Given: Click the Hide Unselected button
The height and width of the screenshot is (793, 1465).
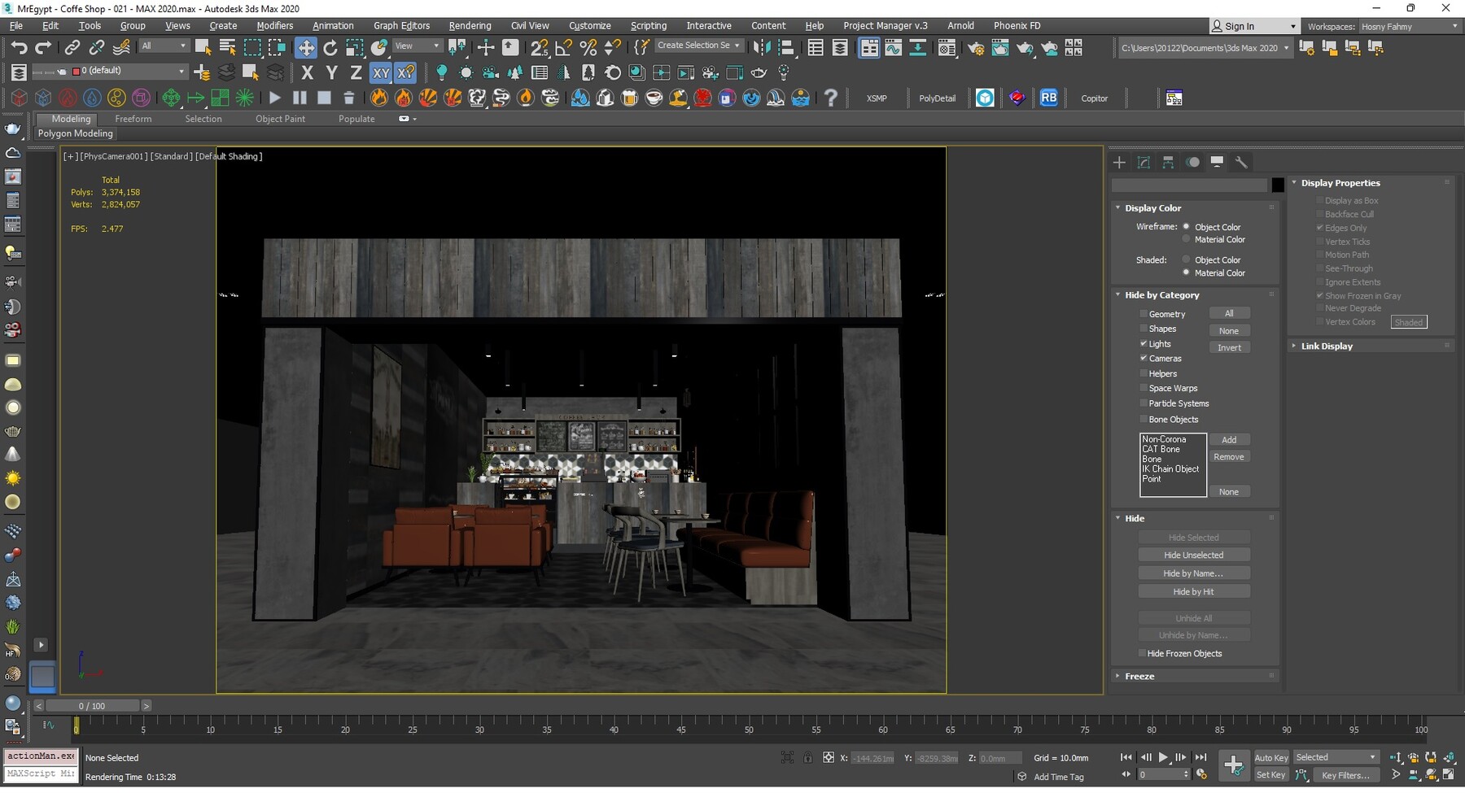Looking at the screenshot, I should point(1194,554).
